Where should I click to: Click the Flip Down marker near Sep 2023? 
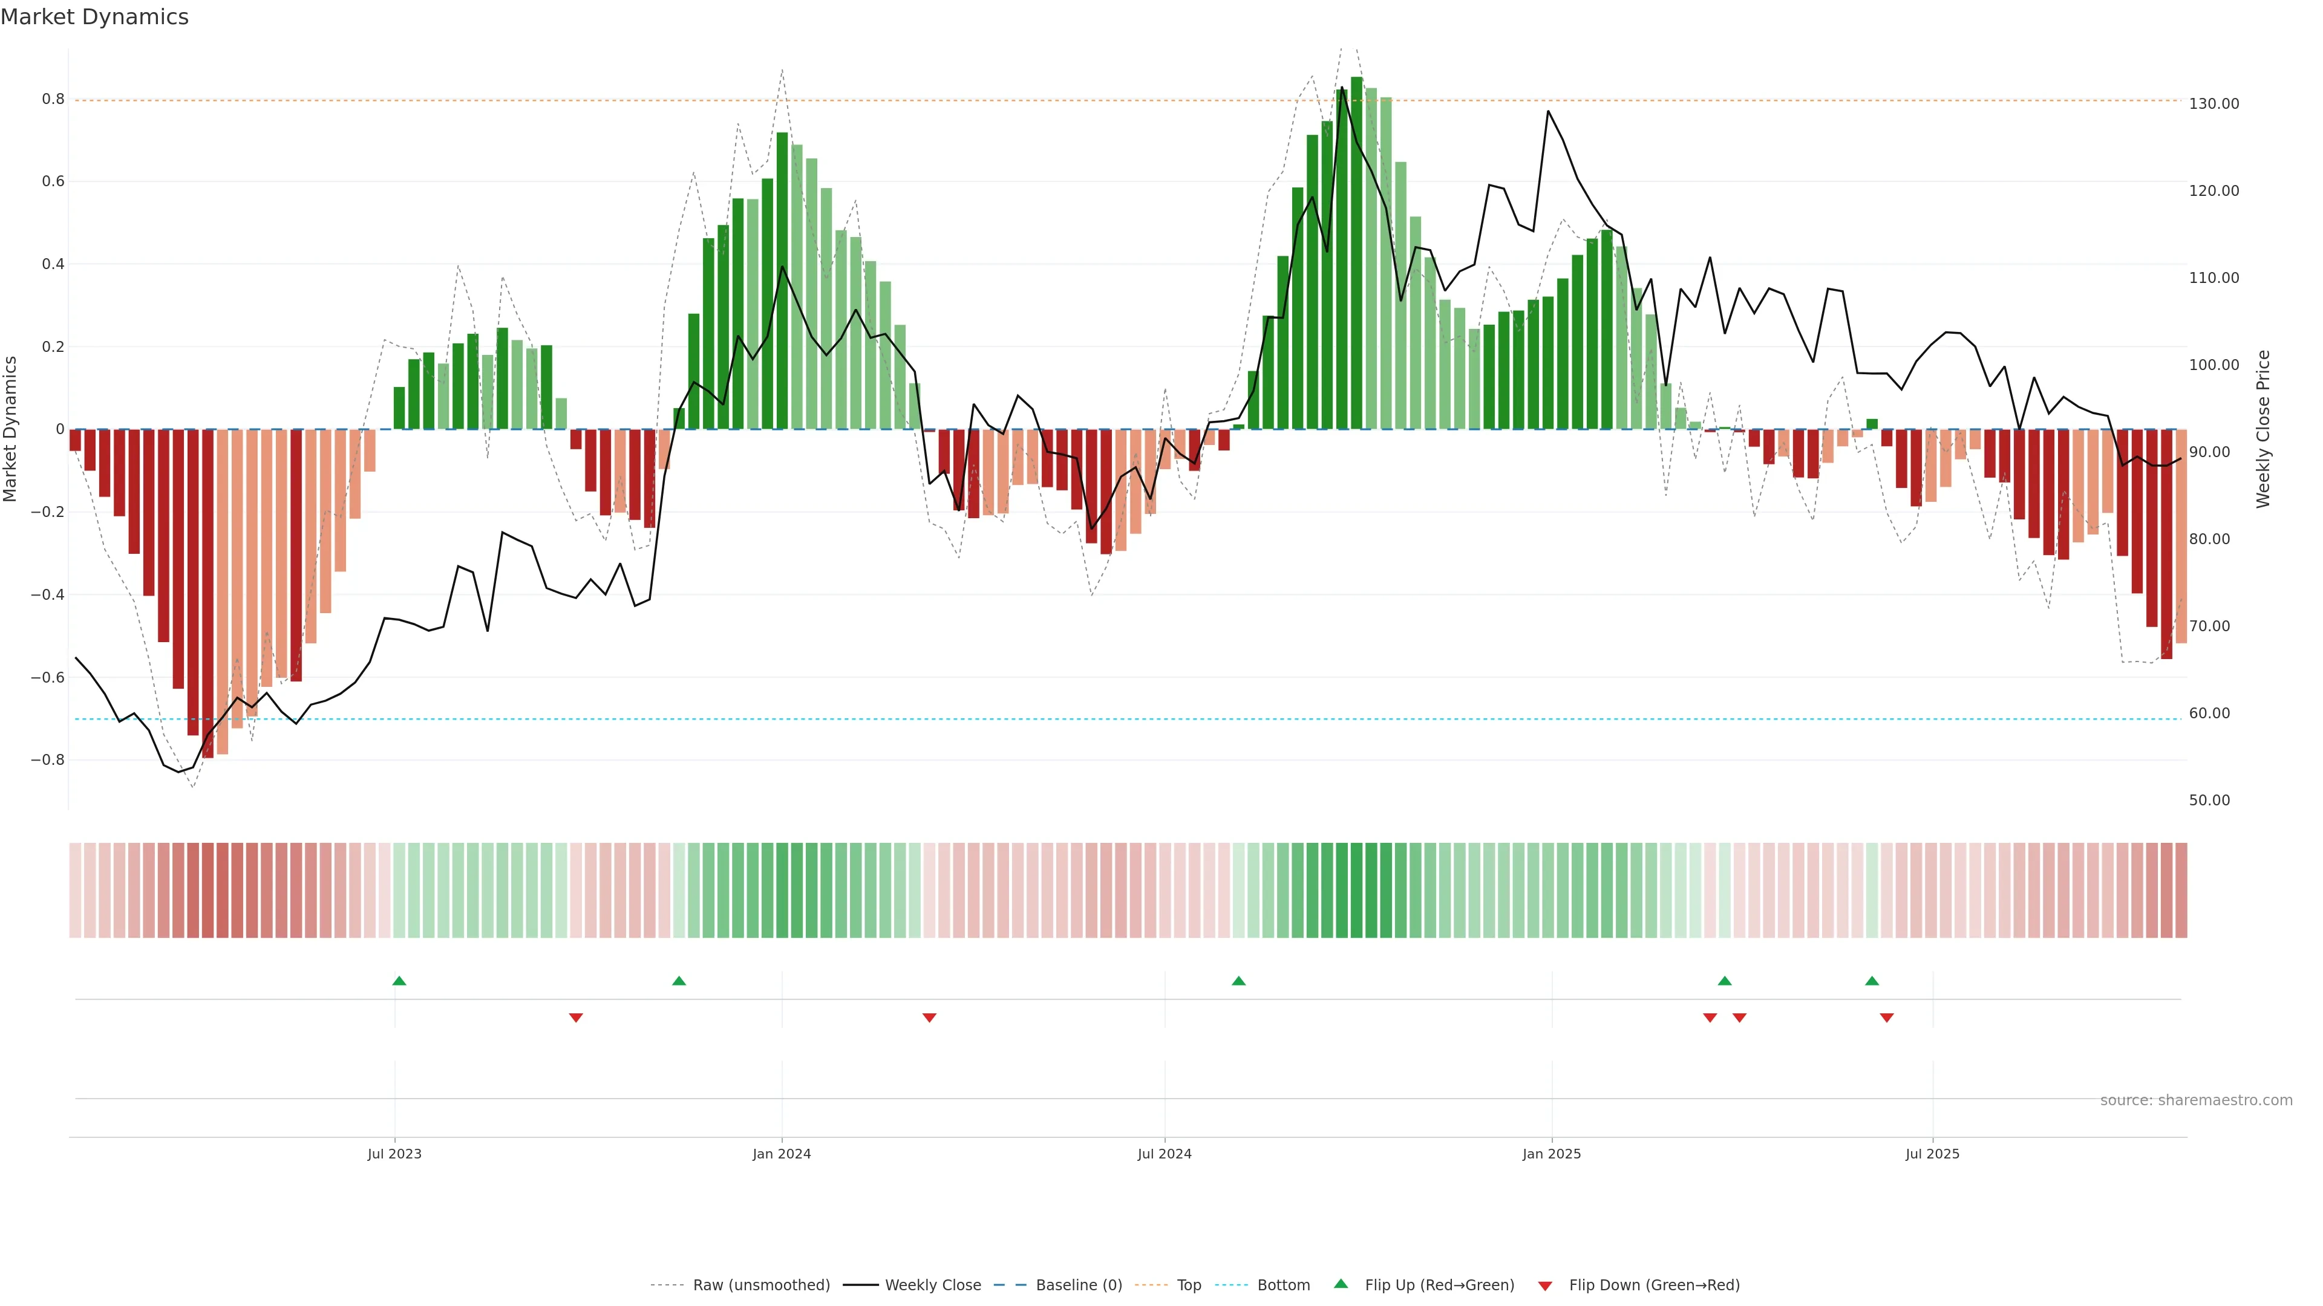pos(577,1018)
